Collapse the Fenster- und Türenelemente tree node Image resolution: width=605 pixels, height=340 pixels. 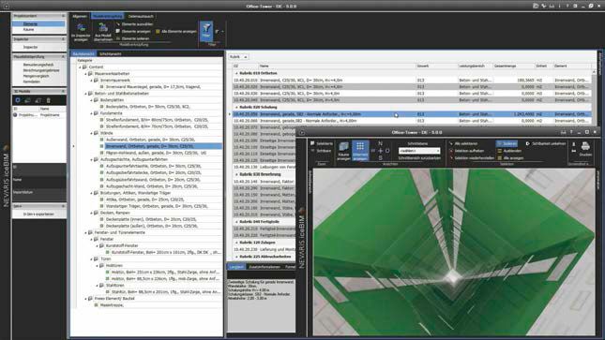click(x=85, y=232)
